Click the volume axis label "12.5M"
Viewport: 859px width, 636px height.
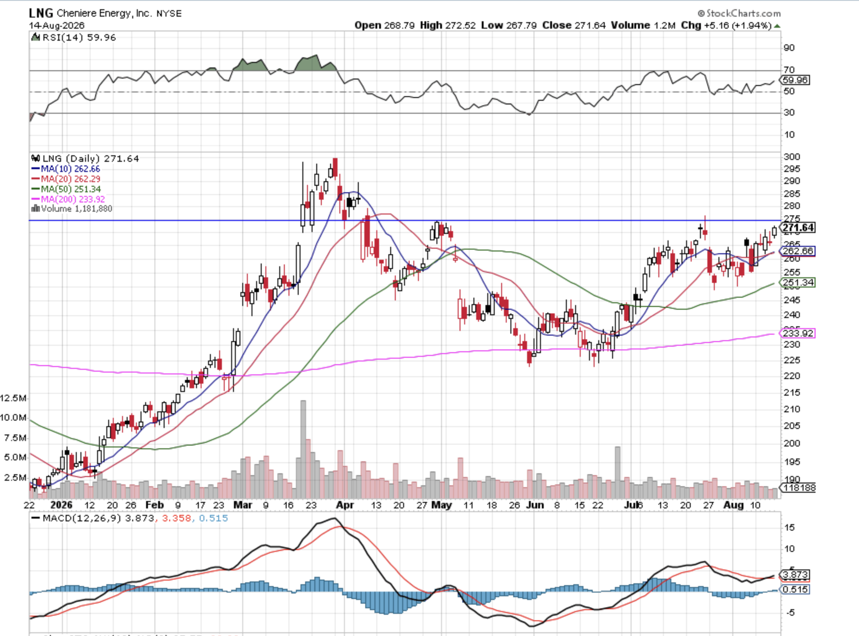(13, 398)
